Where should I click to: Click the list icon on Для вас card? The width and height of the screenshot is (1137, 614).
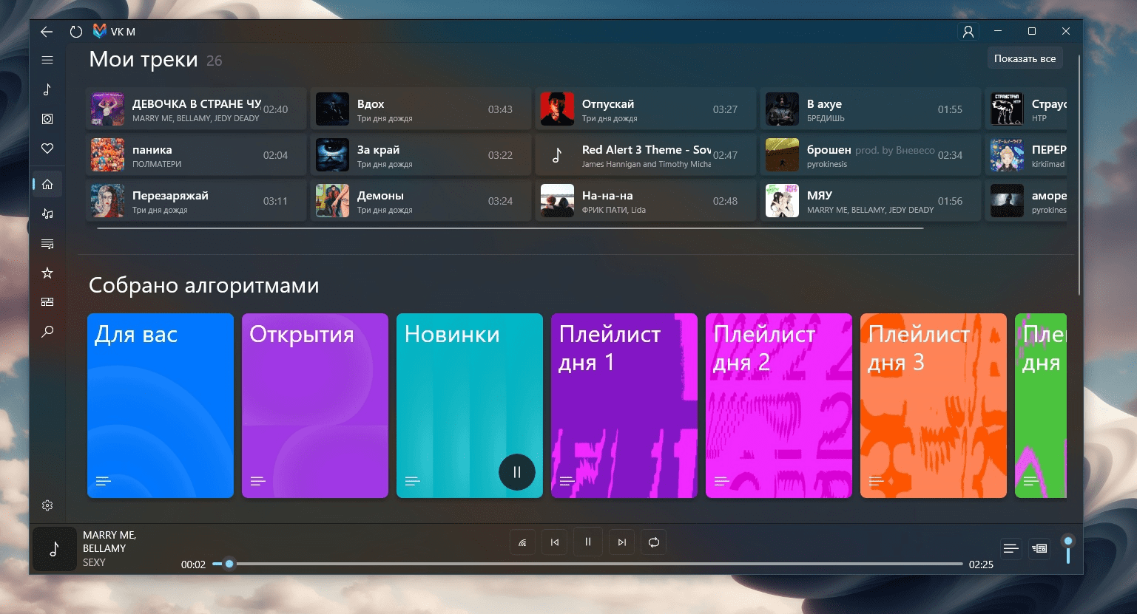[104, 481]
